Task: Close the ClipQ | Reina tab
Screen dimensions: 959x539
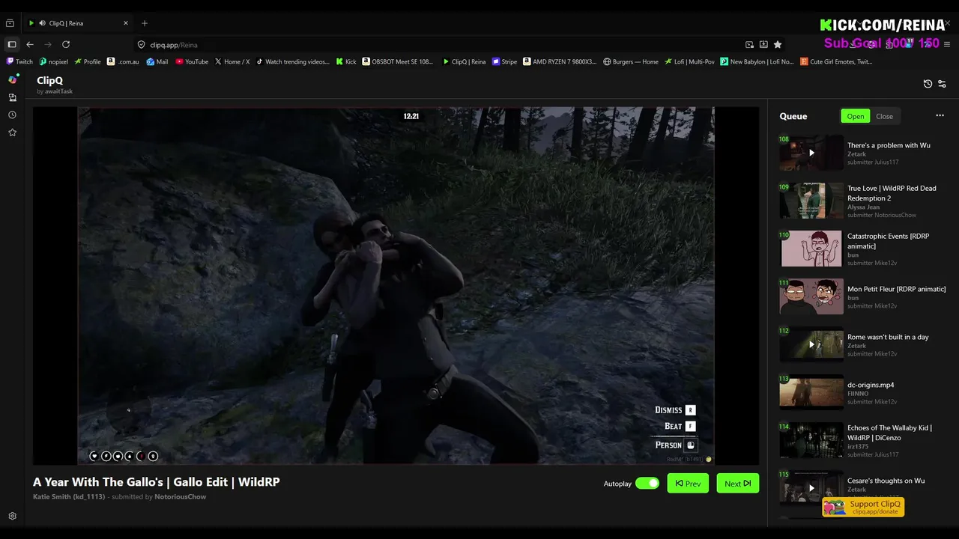Action: pyautogui.click(x=126, y=23)
